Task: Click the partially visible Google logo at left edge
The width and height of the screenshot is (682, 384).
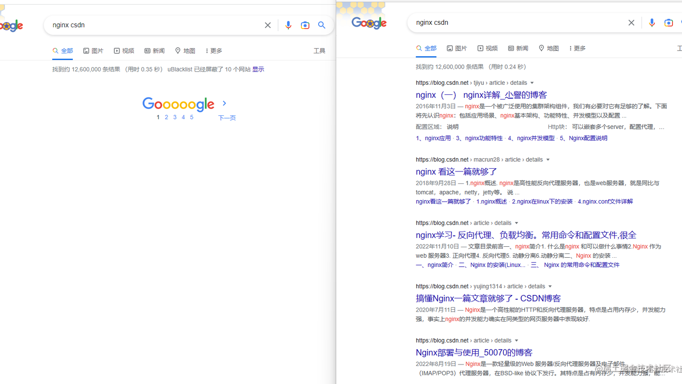Action: [10, 26]
